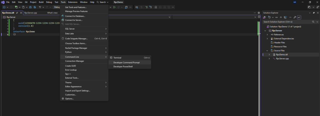Toggle bookmark using the bookmark toolbar icon
Viewport: 320px width, 116px height.
point(156,7)
